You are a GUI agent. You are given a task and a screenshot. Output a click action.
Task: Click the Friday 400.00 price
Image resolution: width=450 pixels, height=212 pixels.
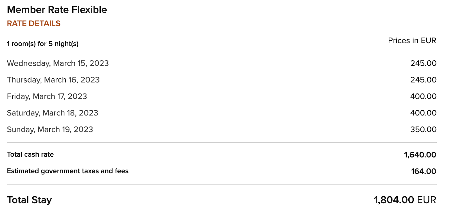(423, 97)
